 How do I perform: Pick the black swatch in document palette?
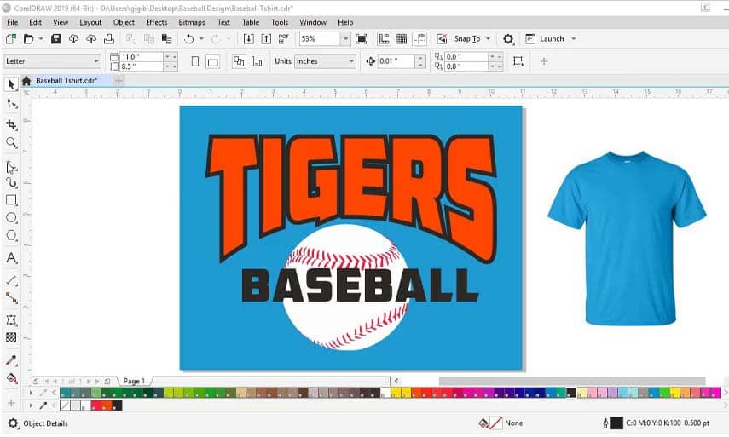tap(117, 405)
